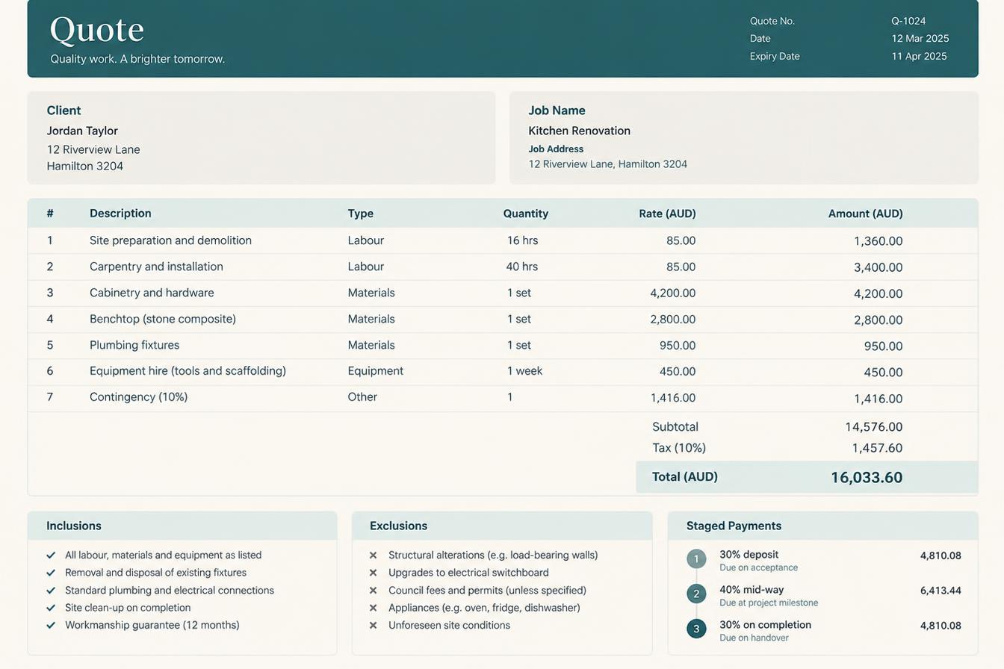Select the job address "12 Riverview Lane, Hamilton 3204"
This screenshot has width=1004, height=669.
pos(608,164)
